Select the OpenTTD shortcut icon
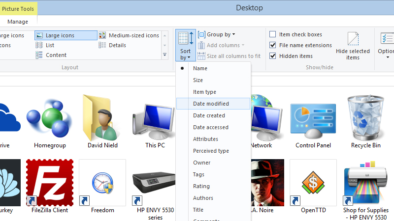 tap(313, 187)
